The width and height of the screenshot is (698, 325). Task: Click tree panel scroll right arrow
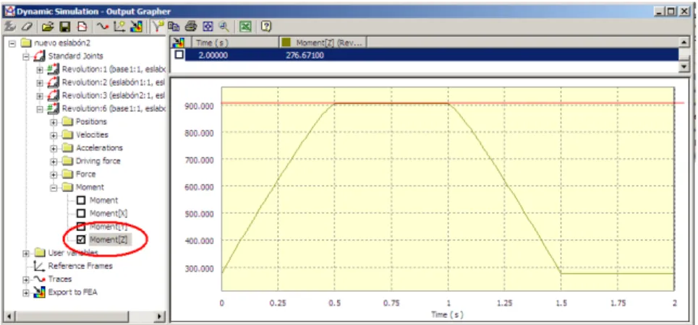click(x=159, y=316)
